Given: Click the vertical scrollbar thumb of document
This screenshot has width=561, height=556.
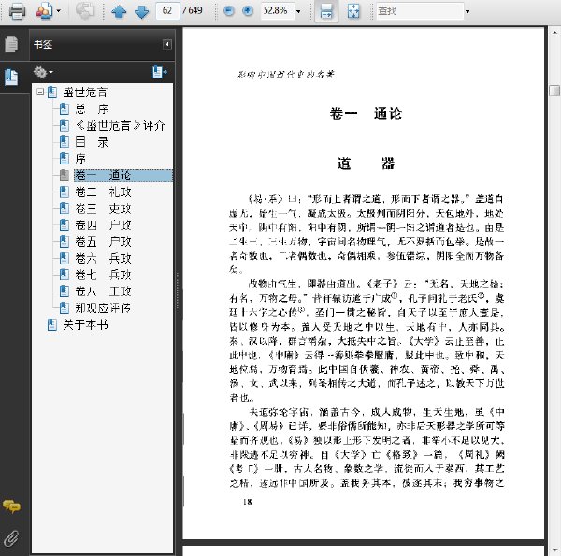Looking at the screenshot, I should click(554, 91).
